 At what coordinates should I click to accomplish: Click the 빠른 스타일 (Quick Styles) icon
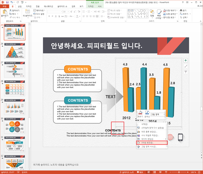click(159, 12)
